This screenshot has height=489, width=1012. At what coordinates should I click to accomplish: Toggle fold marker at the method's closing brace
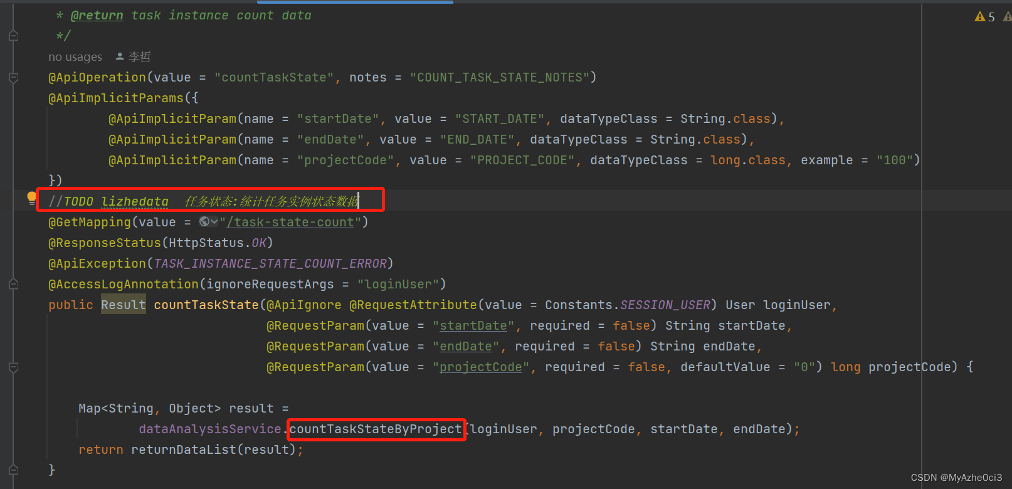13,470
